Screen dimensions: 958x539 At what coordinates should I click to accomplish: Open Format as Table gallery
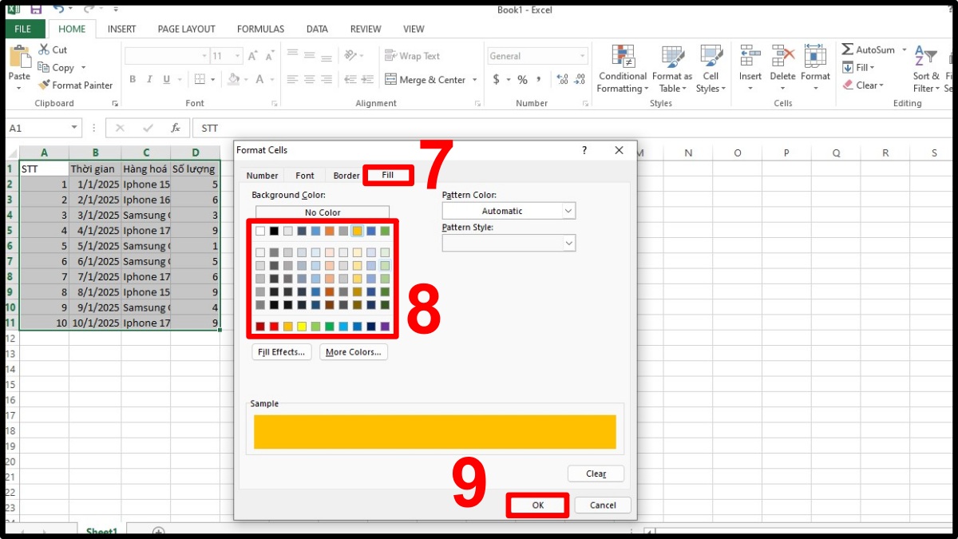tap(672, 69)
